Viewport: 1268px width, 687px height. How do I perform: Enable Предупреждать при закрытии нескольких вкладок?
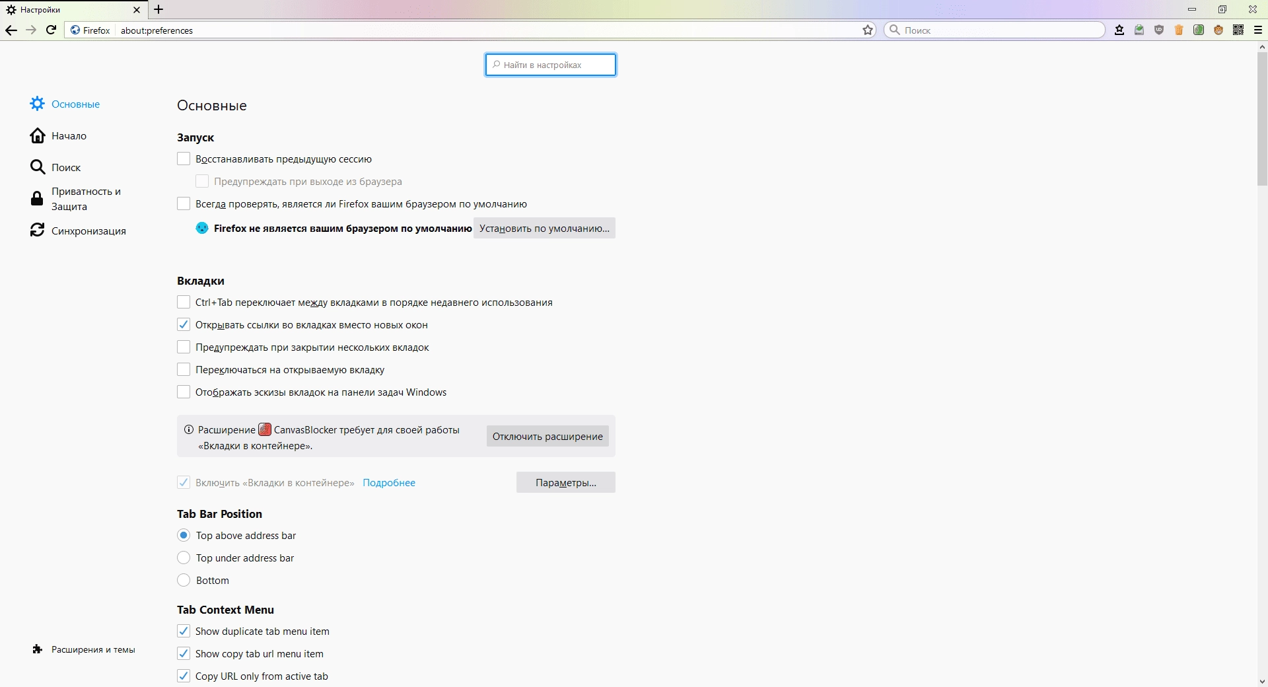pyautogui.click(x=184, y=347)
